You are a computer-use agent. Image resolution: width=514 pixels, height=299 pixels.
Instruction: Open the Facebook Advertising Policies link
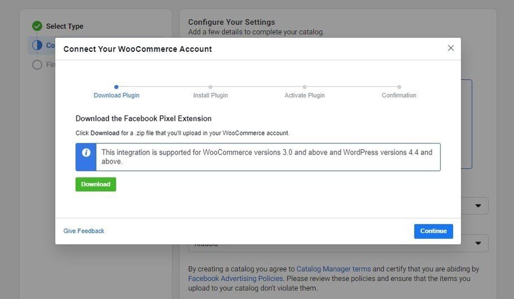(235, 279)
